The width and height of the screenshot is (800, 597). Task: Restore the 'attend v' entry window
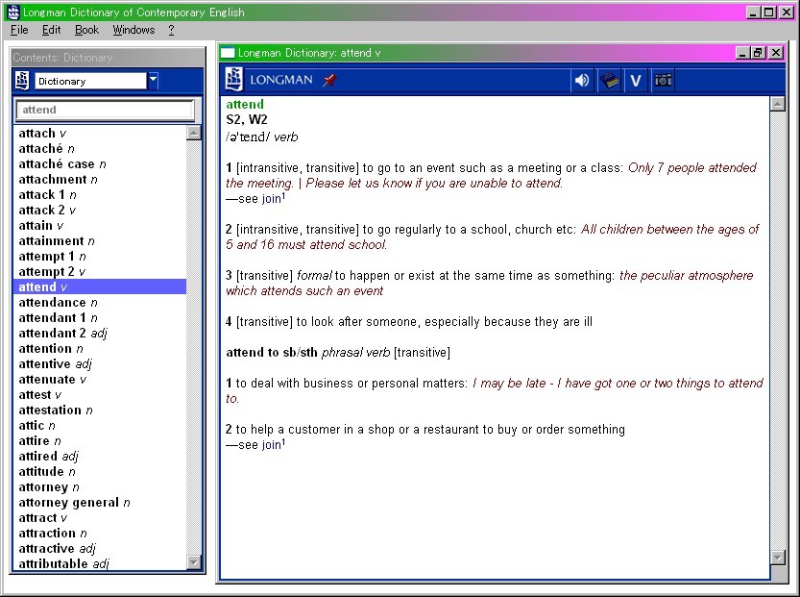758,53
